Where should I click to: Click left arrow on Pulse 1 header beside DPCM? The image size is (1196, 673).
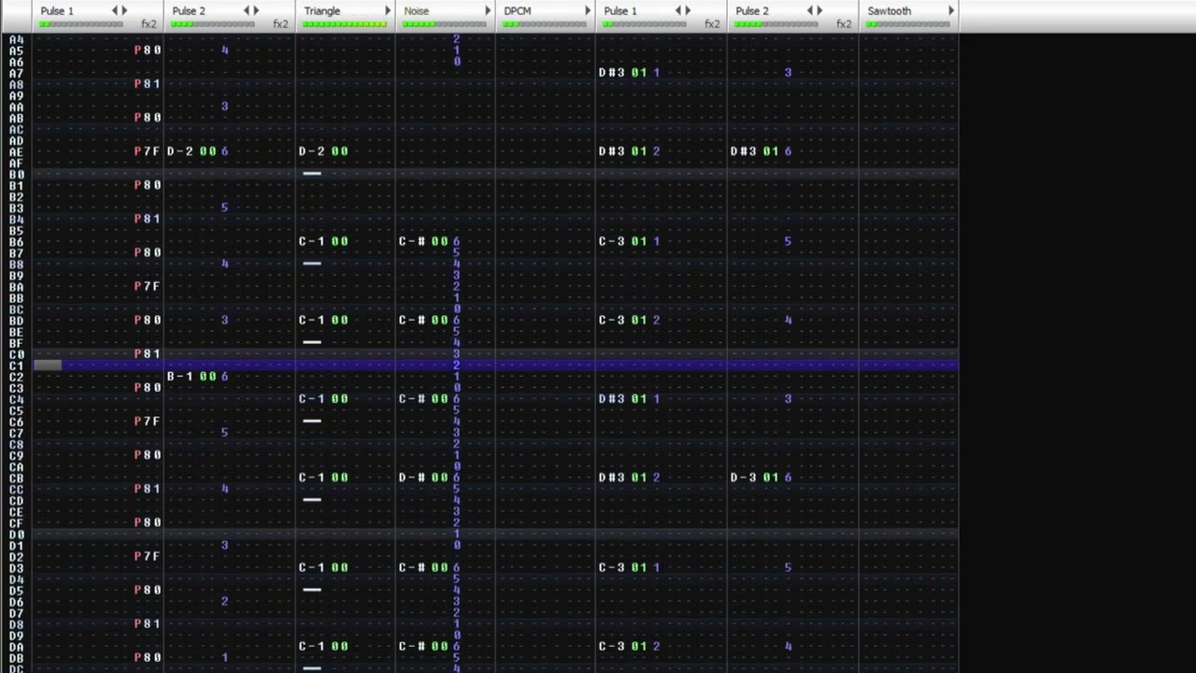tap(679, 11)
